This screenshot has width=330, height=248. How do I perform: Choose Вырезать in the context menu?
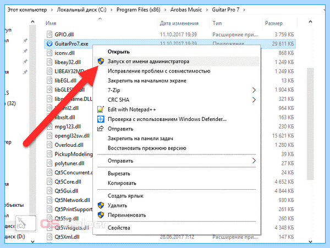pos(119,174)
